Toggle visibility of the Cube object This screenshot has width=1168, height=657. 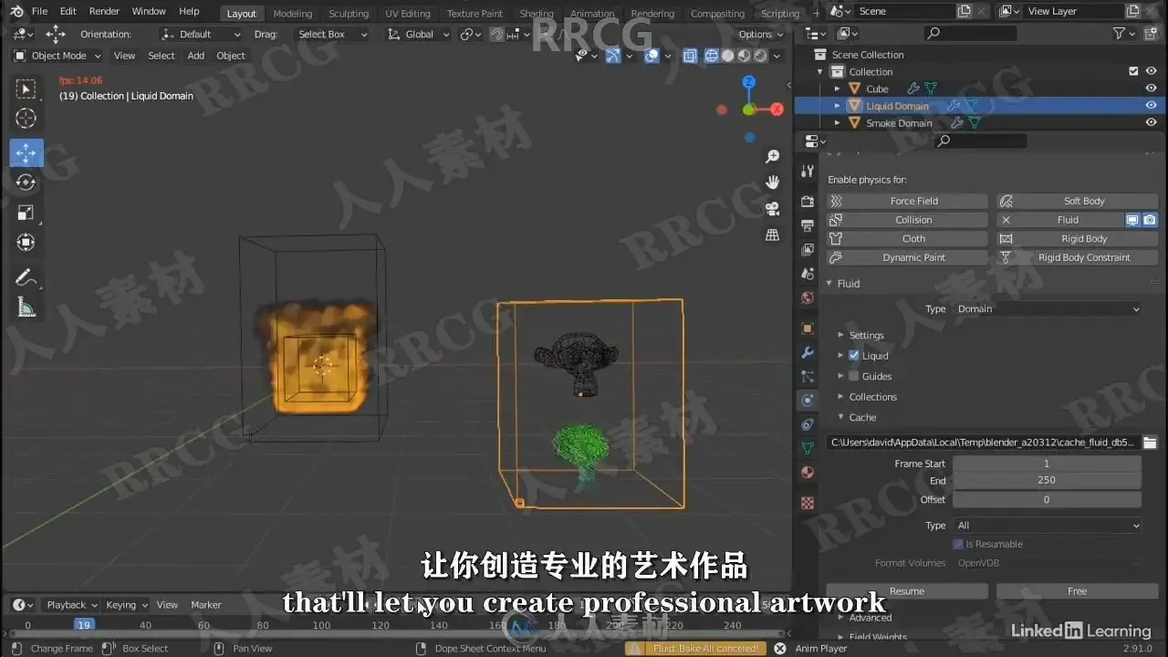(1151, 89)
